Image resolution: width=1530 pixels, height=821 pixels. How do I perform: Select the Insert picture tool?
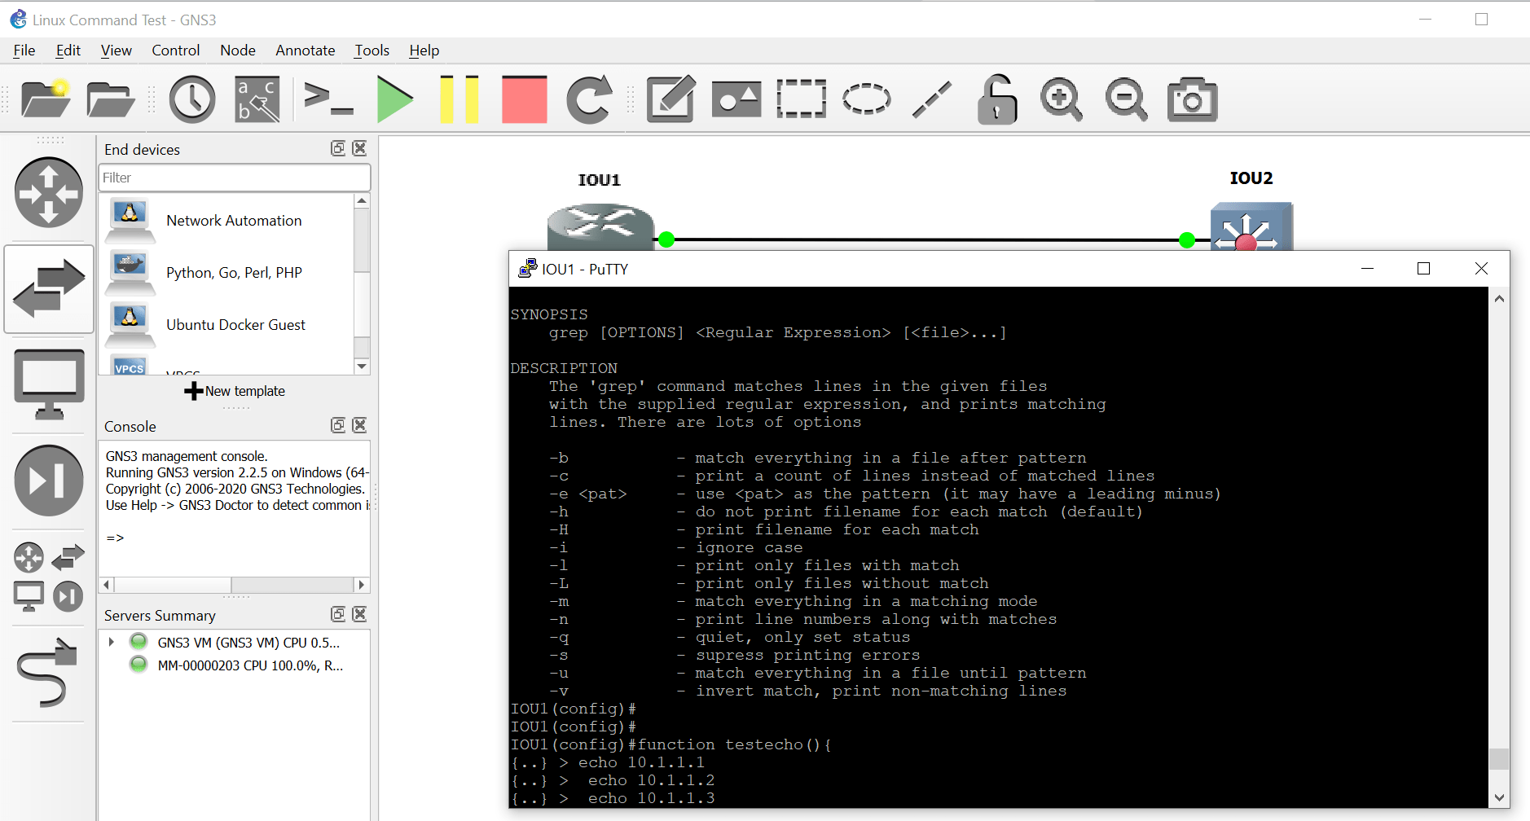click(736, 99)
